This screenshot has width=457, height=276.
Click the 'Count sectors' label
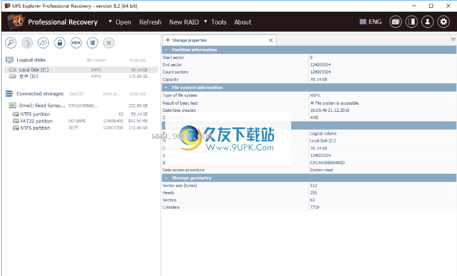[x=175, y=72]
